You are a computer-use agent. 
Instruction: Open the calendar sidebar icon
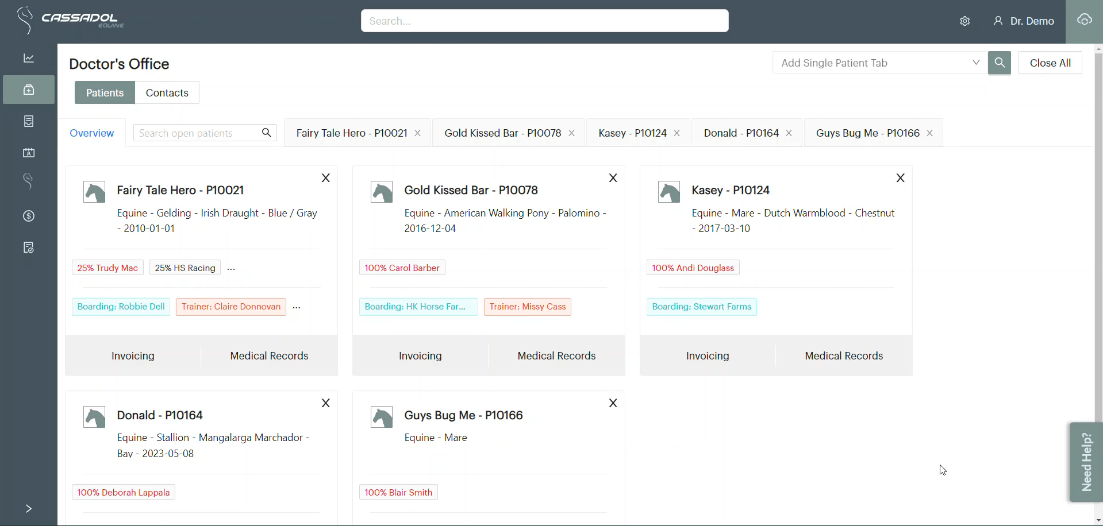coord(29,153)
